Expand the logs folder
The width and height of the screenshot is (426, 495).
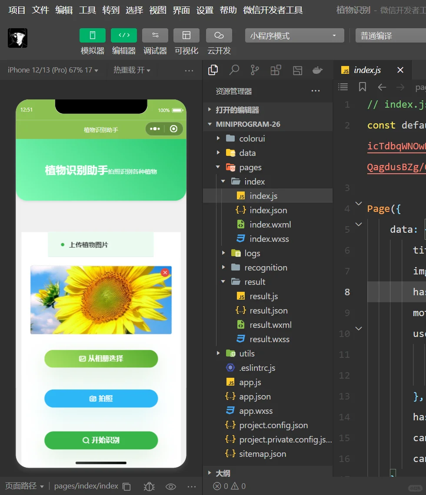[268, 253]
